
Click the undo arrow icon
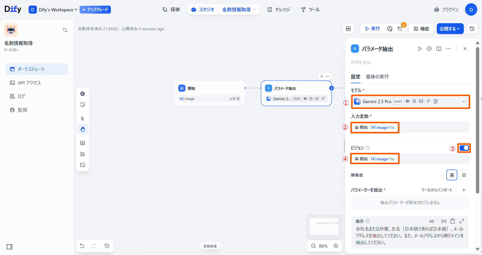click(x=82, y=246)
